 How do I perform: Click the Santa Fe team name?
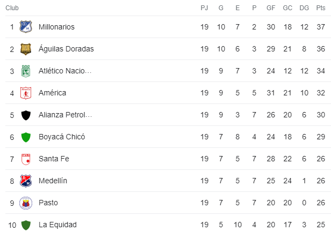[x=54, y=159]
